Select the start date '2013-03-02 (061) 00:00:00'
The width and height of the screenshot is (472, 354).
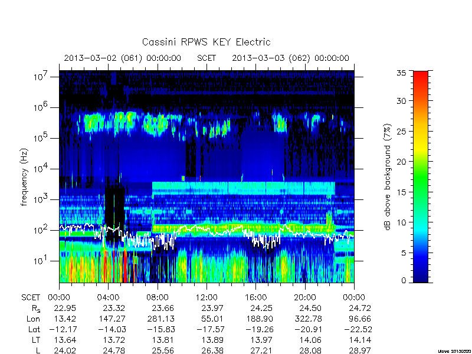tap(123, 58)
